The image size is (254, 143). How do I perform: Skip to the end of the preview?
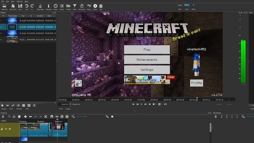[150, 104]
